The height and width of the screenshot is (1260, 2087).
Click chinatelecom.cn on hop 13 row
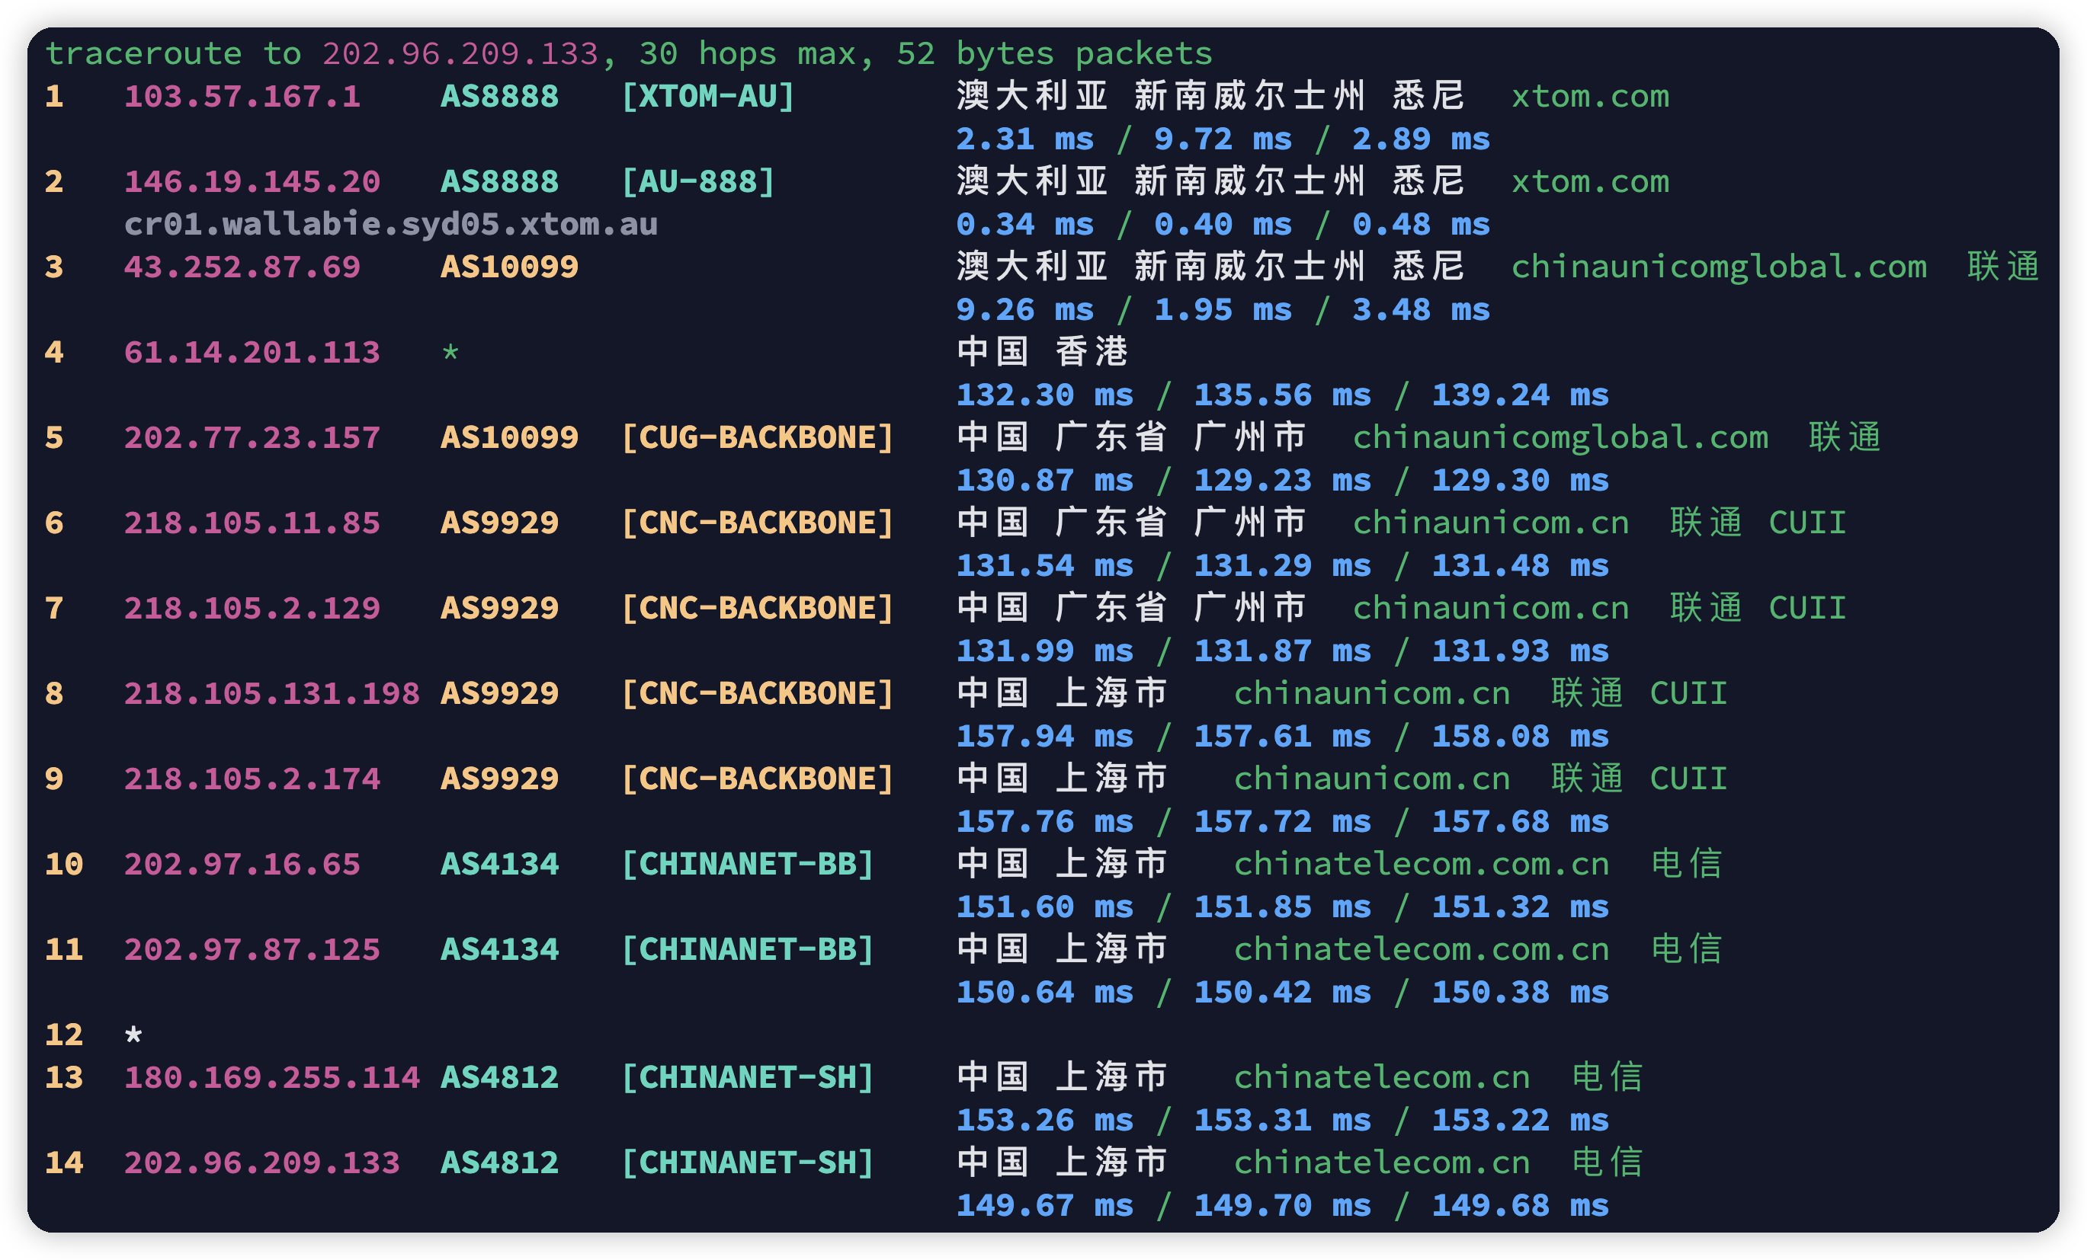pos(1382,1078)
